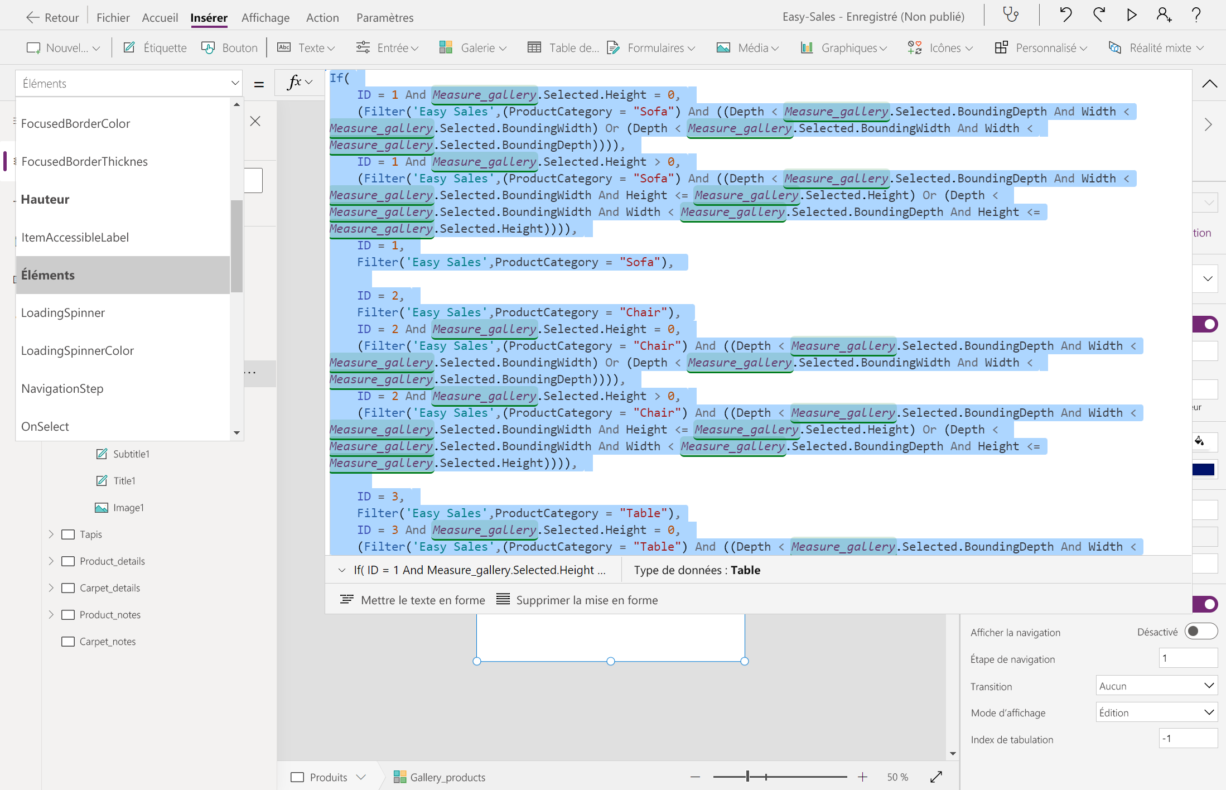This screenshot has width=1226, height=790.
Task: Expand the Product_notes group
Action: coord(51,614)
